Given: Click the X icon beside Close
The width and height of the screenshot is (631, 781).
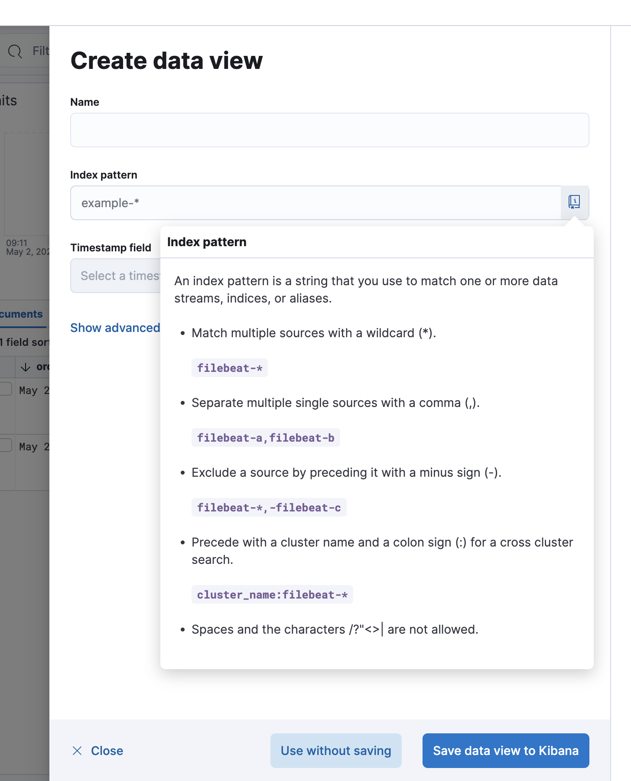Looking at the screenshot, I should [x=77, y=751].
